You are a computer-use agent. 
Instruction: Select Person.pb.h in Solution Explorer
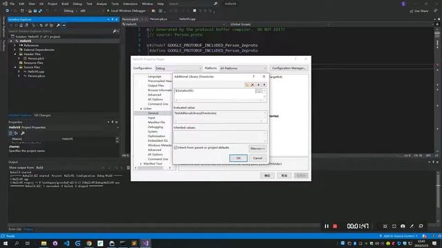[36, 59]
